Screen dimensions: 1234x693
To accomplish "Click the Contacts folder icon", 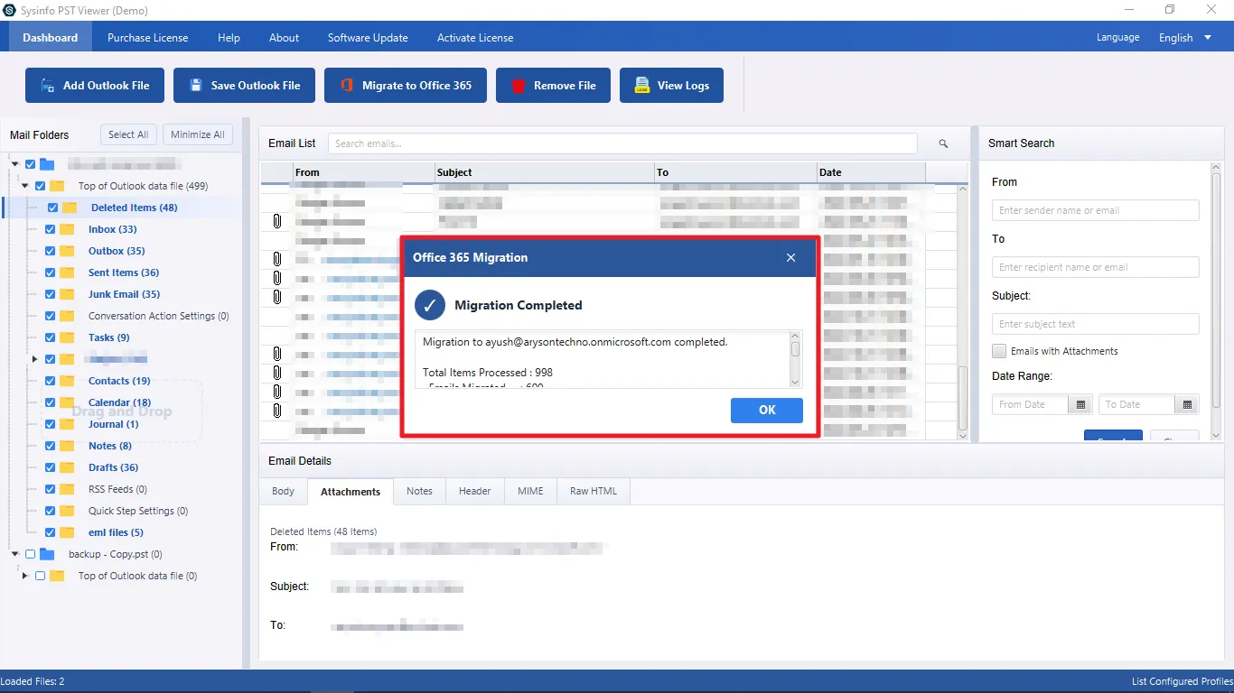I will [x=68, y=381].
